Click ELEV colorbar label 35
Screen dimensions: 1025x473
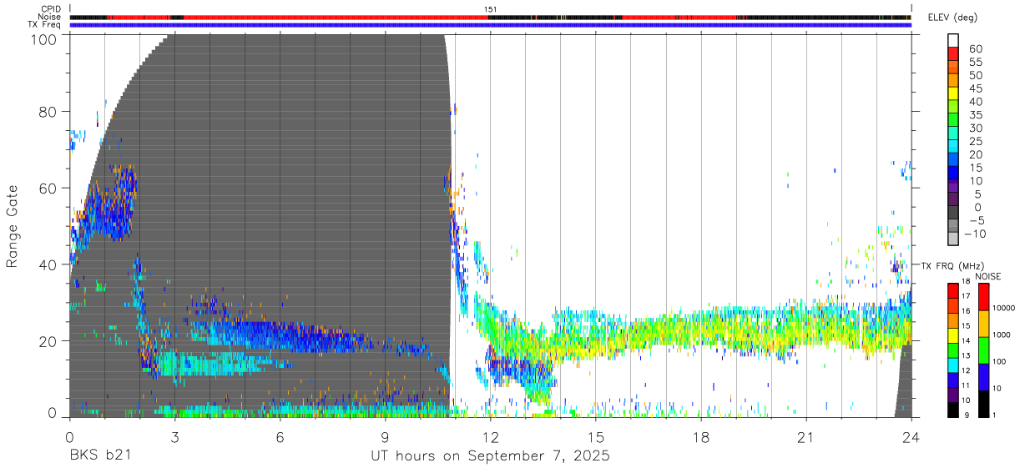(x=974, y=114)
